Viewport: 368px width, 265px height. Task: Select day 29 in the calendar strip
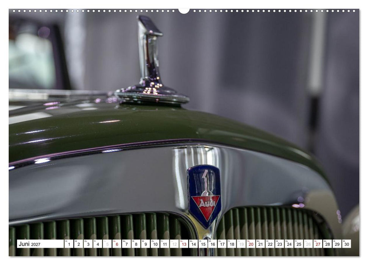337,244
